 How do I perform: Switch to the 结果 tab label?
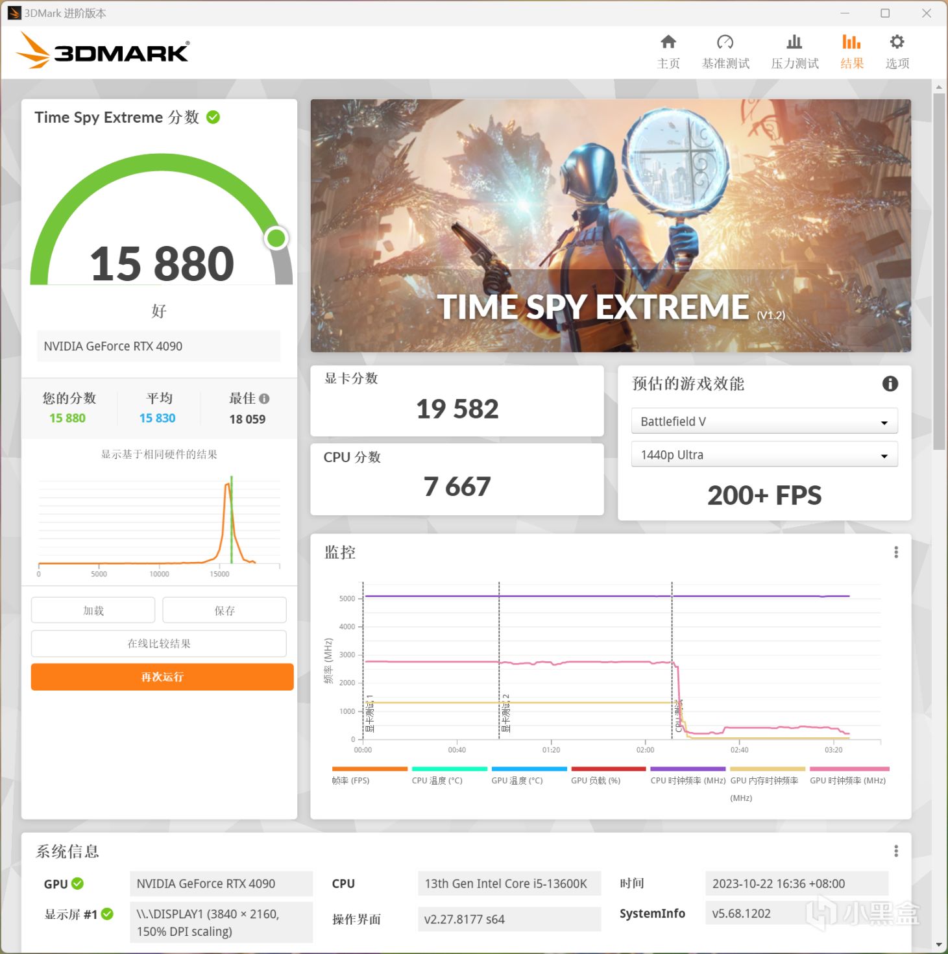(x=852, y=64)
